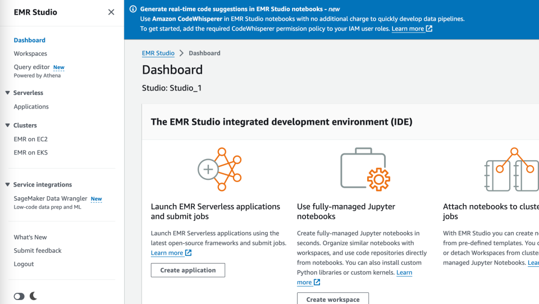
Task: Open Serverless Applications
Action: pos(31,107)
